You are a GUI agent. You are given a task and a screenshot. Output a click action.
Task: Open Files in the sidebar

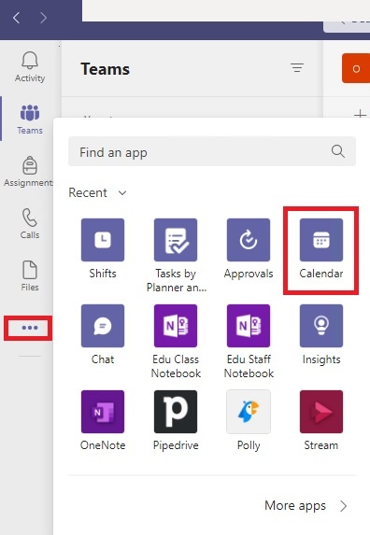point(30,275)
